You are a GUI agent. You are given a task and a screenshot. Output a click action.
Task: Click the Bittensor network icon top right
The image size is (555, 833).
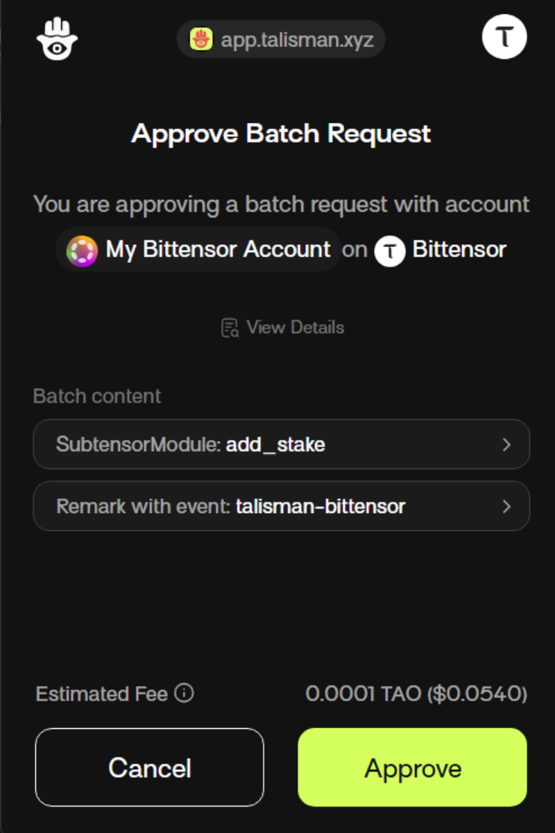pos(504,36)
